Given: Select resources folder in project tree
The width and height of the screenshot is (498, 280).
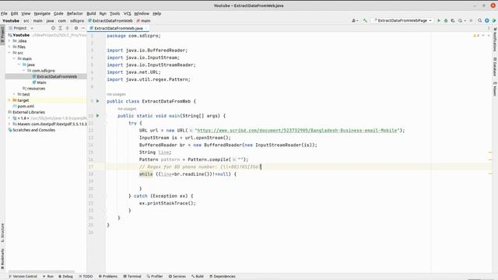Looking at the screenshot, I should point(36,89).
